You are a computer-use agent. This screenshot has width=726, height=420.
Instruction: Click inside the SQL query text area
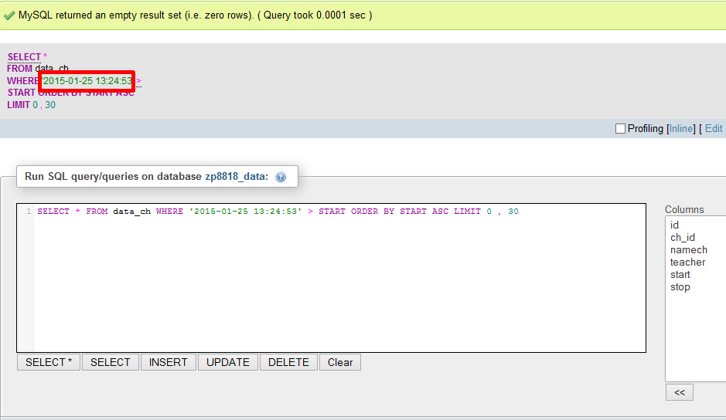[x=331, y=277]
